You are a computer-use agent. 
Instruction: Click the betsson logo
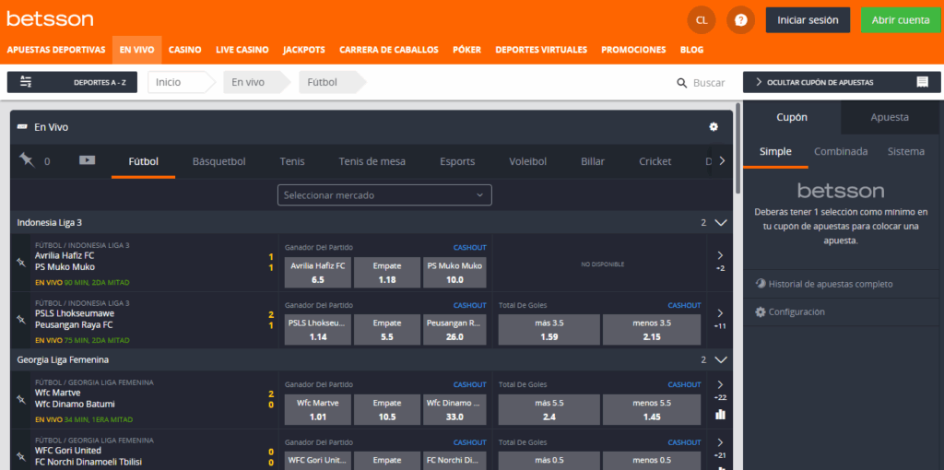(50, 18)
